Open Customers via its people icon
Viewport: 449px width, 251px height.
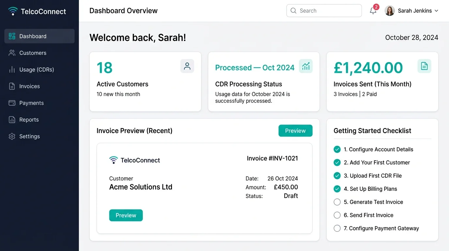pos(12,53)
